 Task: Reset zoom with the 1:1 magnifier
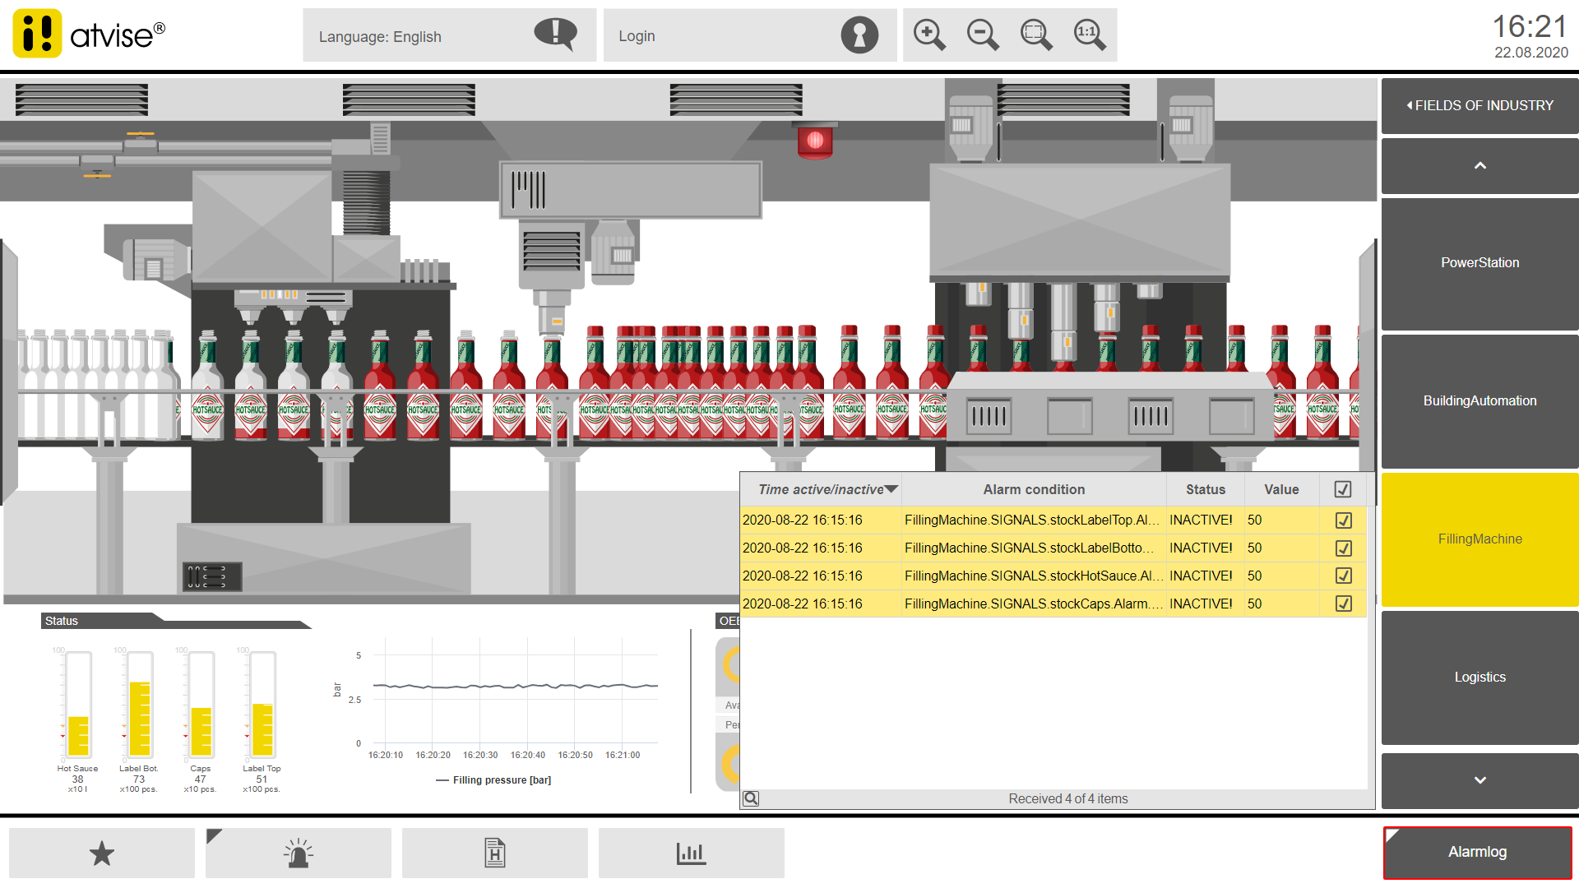[x=1090, y=35]
